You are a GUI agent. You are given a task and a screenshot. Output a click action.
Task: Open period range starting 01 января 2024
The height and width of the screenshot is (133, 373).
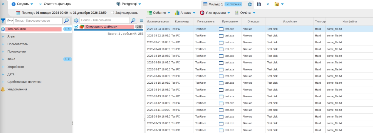tap(64, 13)
